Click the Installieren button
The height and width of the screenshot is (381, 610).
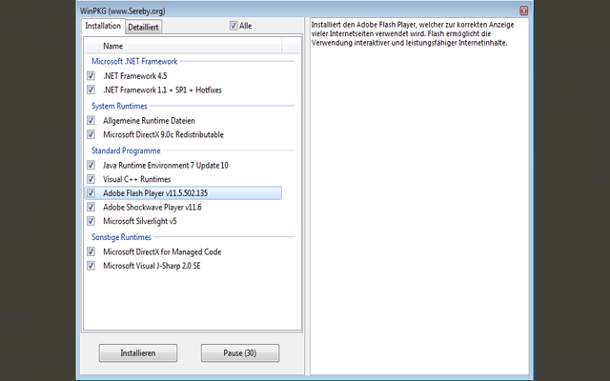pyautogui.click(x=138, y=352)
